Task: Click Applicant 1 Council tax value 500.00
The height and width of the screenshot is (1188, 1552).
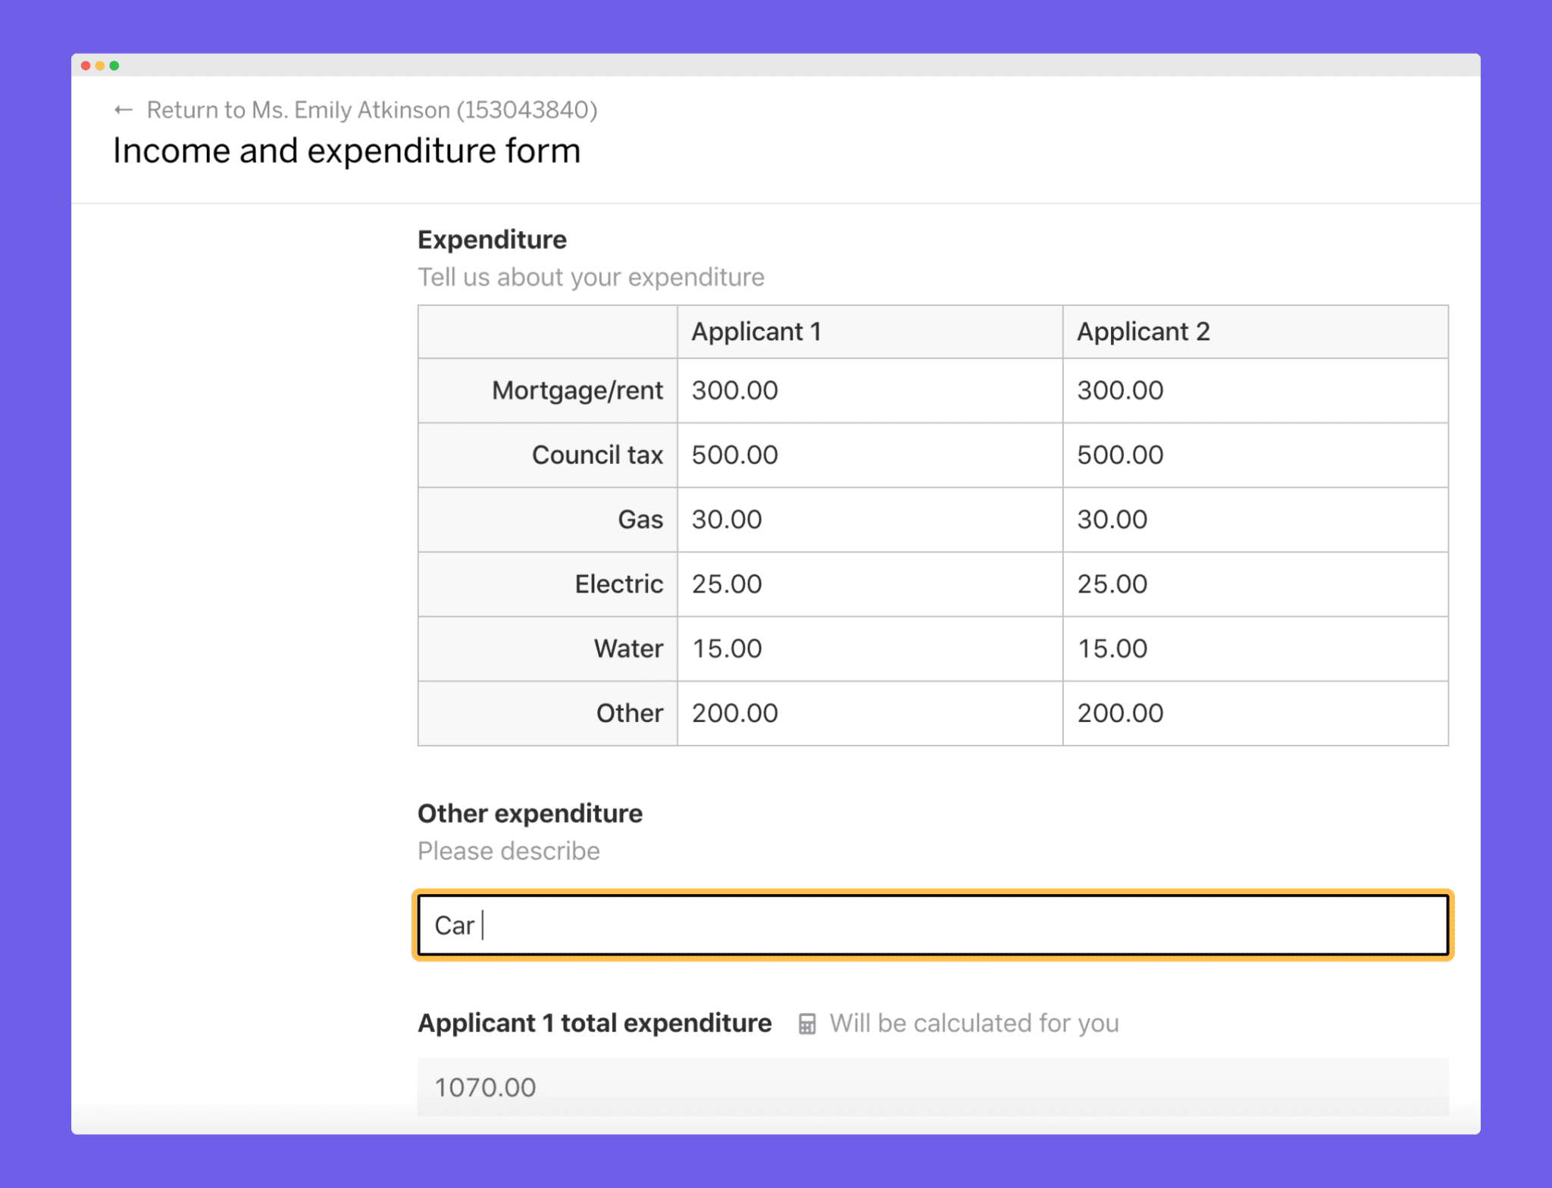Action: [x=734, y=455]
